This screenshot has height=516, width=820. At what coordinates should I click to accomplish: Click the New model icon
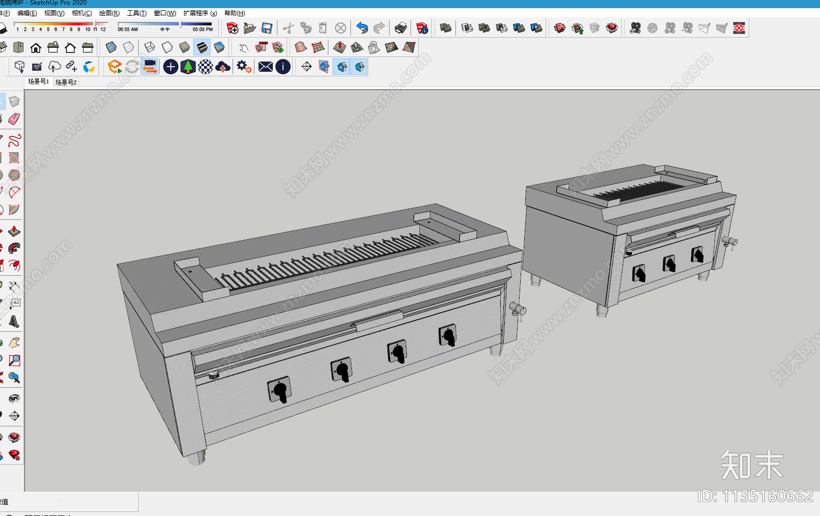tap(232, 28)
